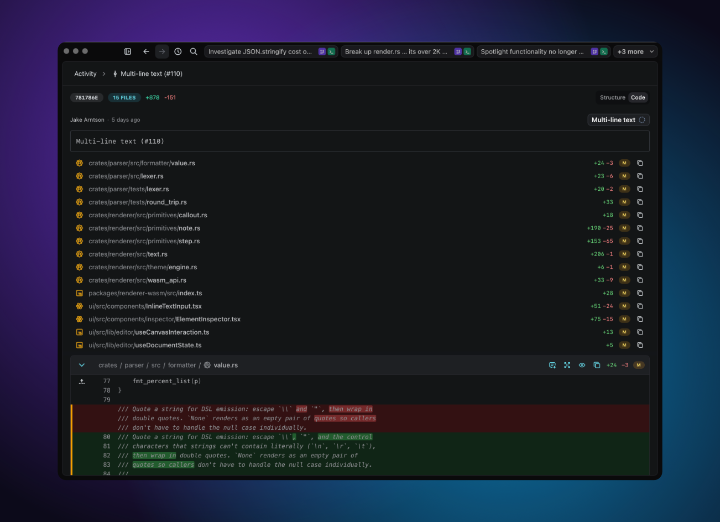Viewport: 720px width, 522px height.
Task: Open Investigate JSON.stringify cost tab
Action: pos(270,51)
